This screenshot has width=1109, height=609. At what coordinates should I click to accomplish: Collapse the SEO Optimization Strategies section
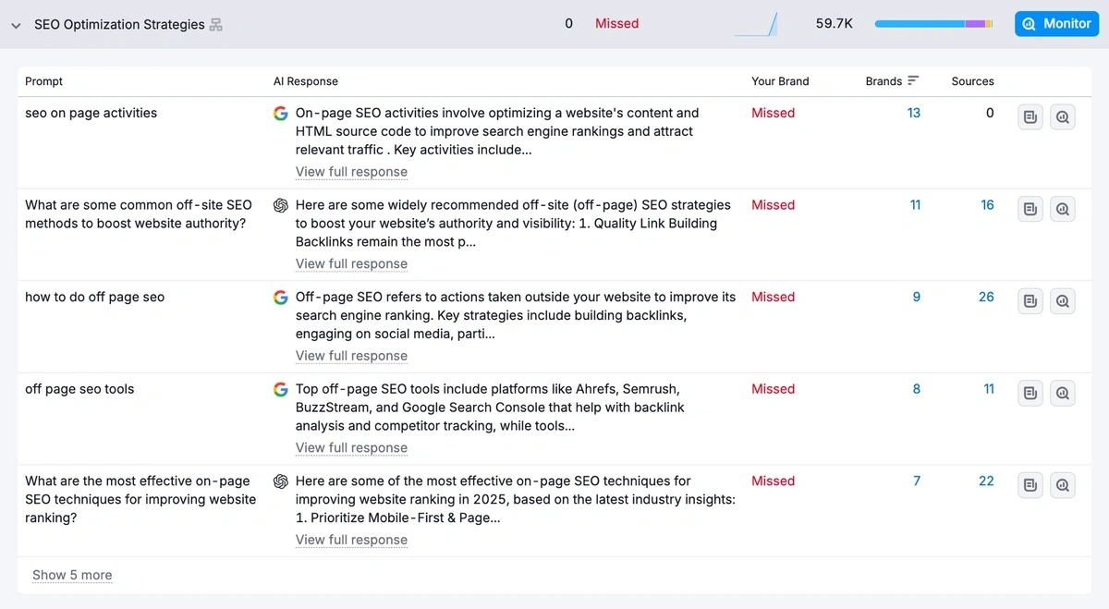(x=16, y=26)
